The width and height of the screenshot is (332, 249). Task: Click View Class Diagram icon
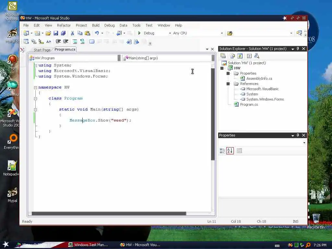[257, 56]
